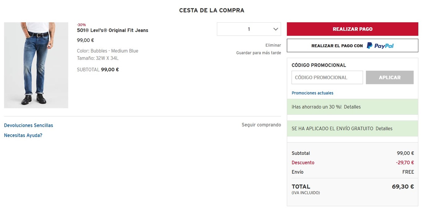Pay using REALIZAR EL PAGO CON button
The image size is (423, 210).
point(337,46)
